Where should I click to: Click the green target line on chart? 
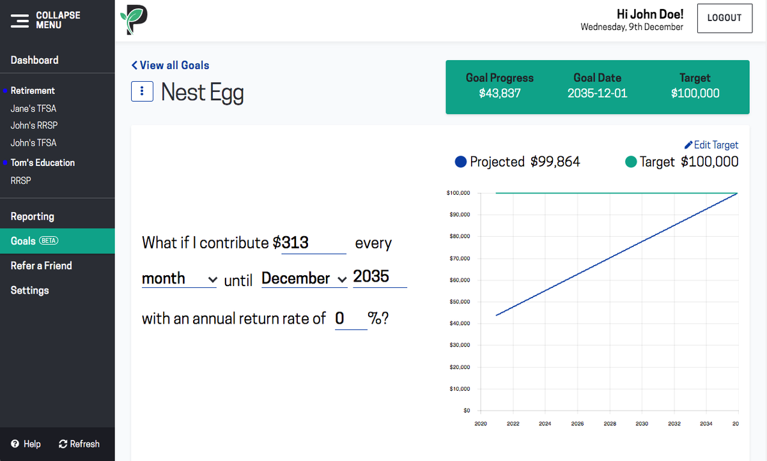point(617,193)
